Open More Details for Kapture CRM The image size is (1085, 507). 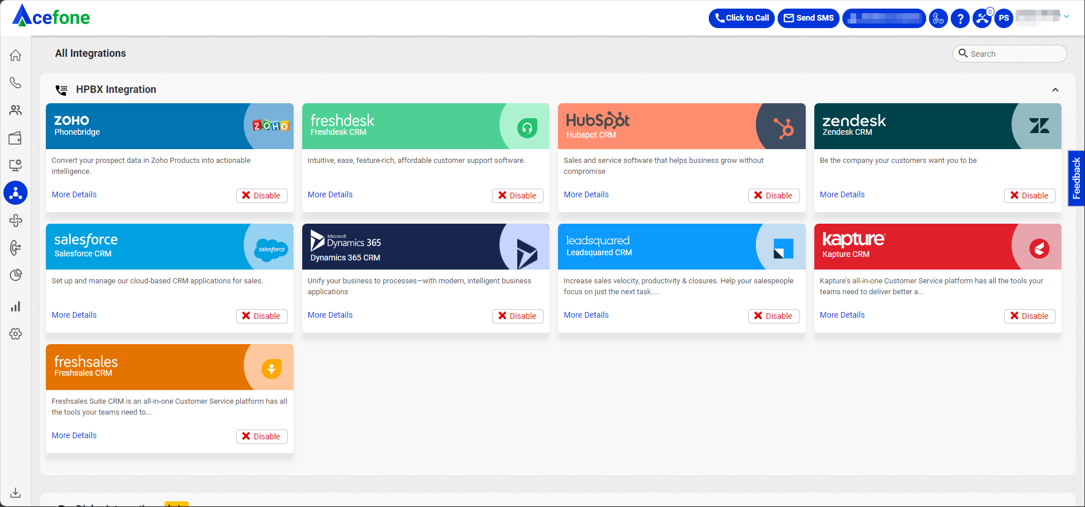842,315
